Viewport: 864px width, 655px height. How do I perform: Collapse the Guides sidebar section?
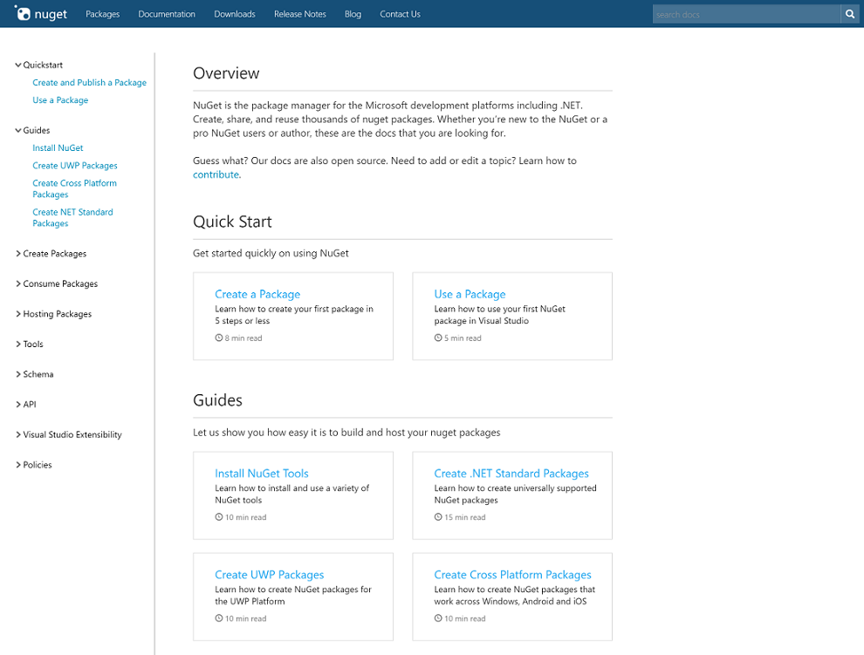(x=18, y=131)
